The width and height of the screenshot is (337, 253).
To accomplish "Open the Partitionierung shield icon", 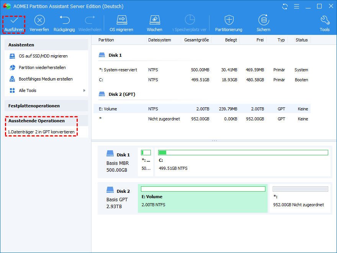I will tap(229, 21).
